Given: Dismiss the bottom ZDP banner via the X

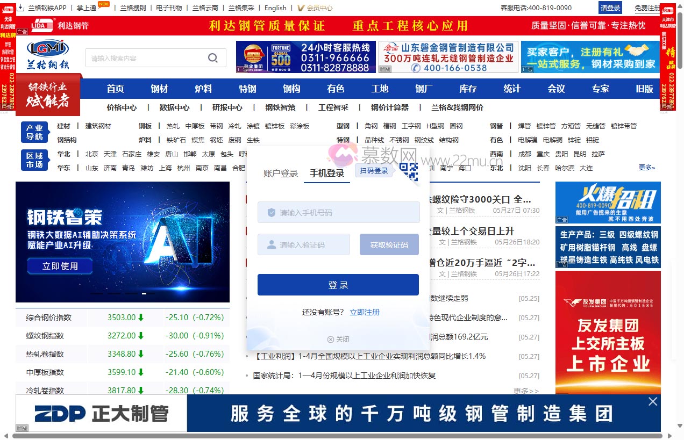Looking at the screenshot, I should 652,401.
